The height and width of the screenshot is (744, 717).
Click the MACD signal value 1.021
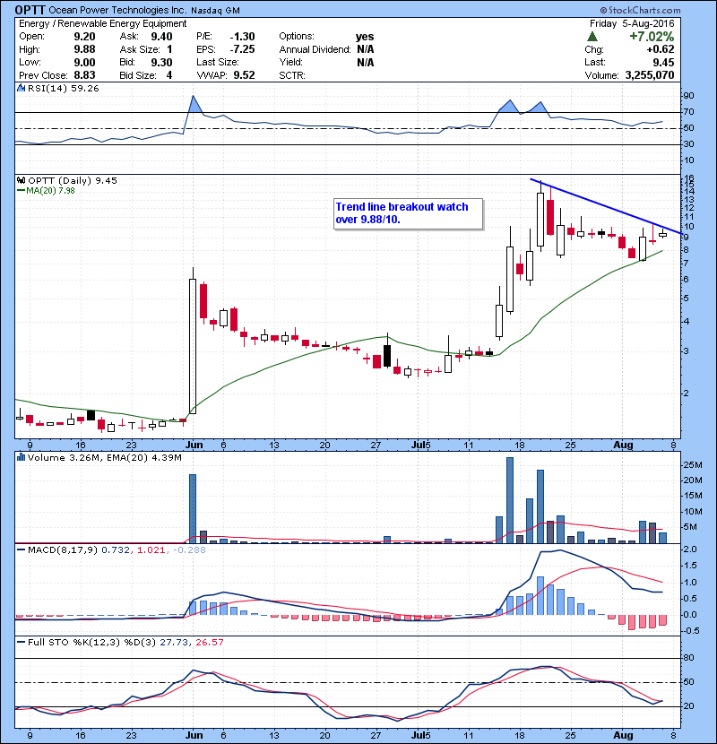tap(151, 550)
